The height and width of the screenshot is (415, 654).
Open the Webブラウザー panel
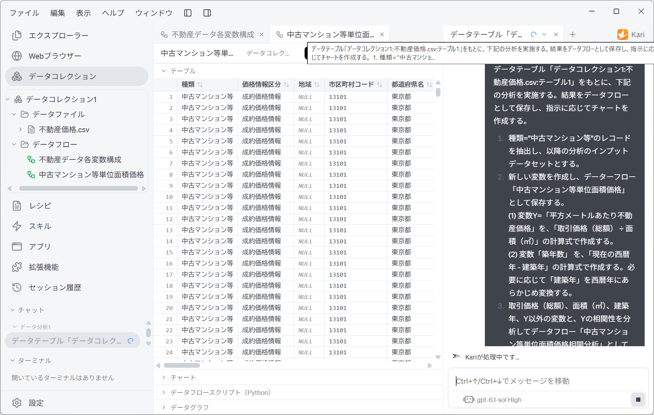(77, 56)
